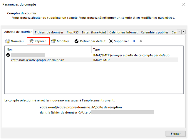Click the Supprimer X icon
The height and width of the screenshot is (139, 188).
pos(111,41)
